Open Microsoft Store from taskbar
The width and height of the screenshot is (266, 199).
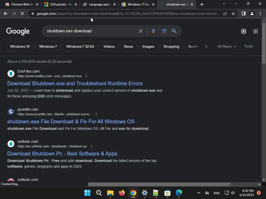(167, 193)
